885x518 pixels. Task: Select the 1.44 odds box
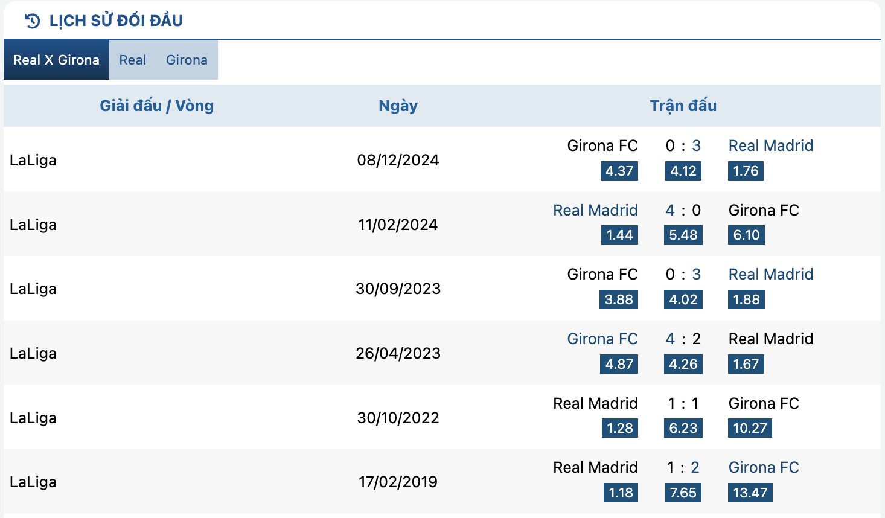tap(620, 235)
